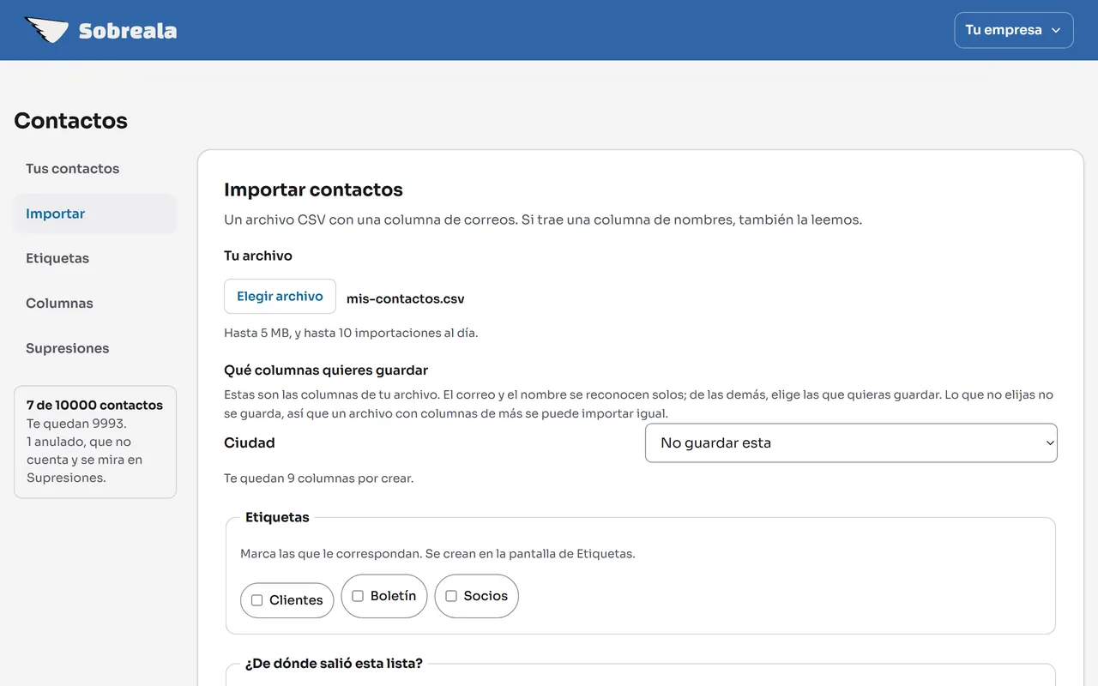
Task: Open the Etiquetas sidebar page
Action: coord(95,258)
